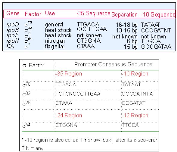Click the rpoH gene name

(13, 30)
